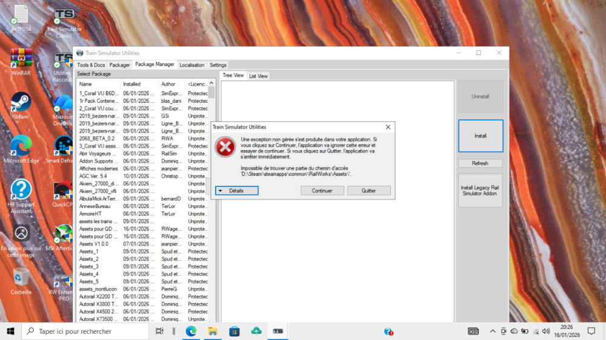Open HP Support Assistant desktop icon
This screenshot has width=606, height=340.
[21, 196]
